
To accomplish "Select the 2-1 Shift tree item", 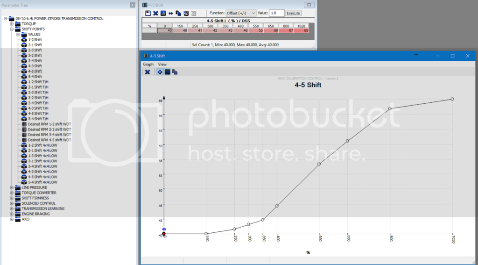I will coord(35,45).
